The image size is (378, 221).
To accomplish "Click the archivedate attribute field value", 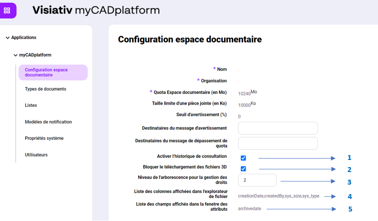I will pyautogui.click(x=249, y=209).
